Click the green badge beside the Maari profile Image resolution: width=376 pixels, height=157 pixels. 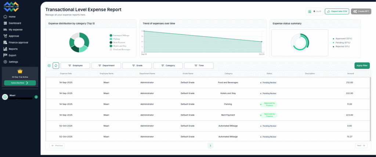click(x=36, y=97)
